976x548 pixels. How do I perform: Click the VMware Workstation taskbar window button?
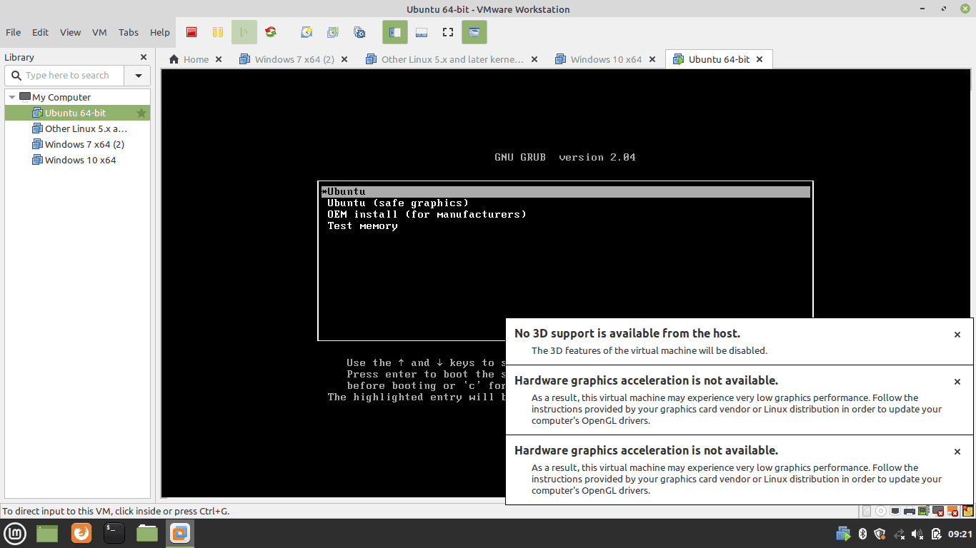[x=180, y=533]
